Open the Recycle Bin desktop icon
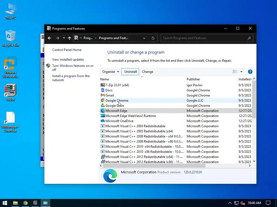 pyautogui.click(x=11, y=38)
